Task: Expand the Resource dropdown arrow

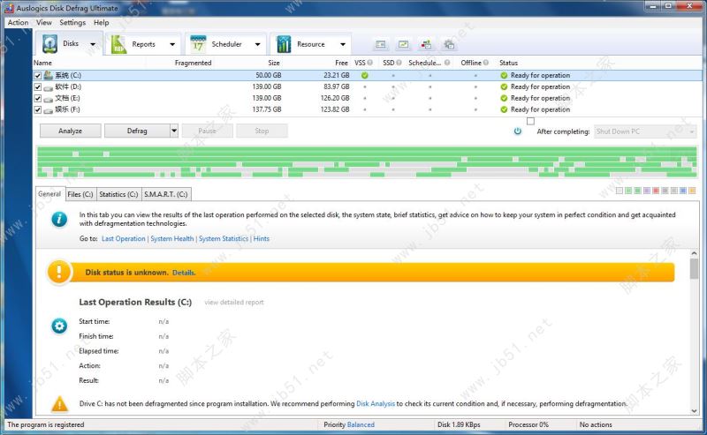Action: click(x=343, y=44)
